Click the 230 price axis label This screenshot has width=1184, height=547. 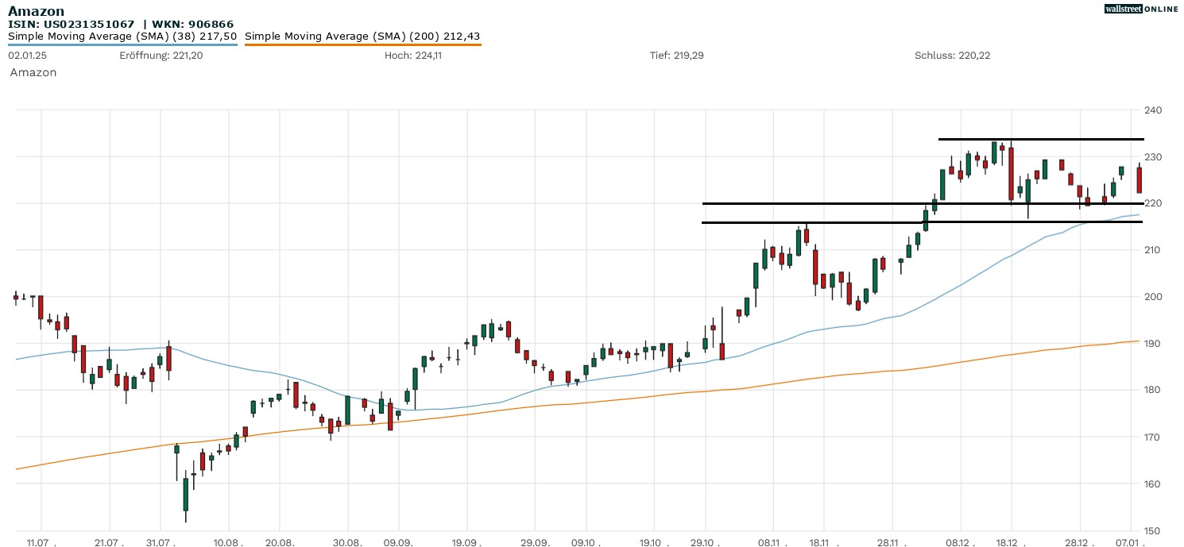coord(1152,157)
